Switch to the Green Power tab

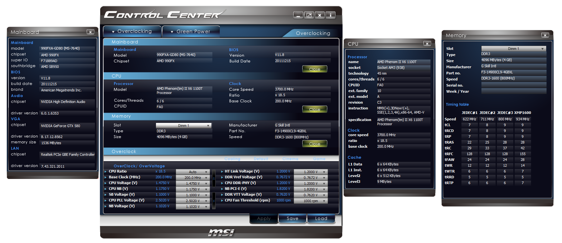[x=191, y=31]
